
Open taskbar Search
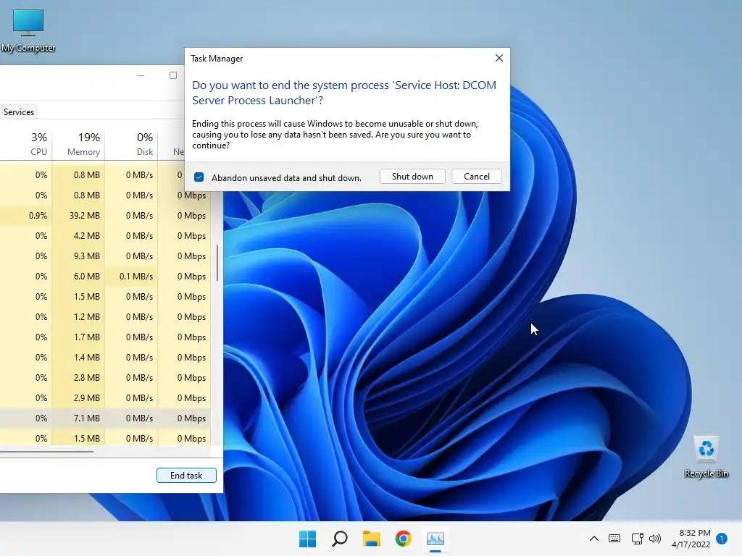(x=339, y=539)
